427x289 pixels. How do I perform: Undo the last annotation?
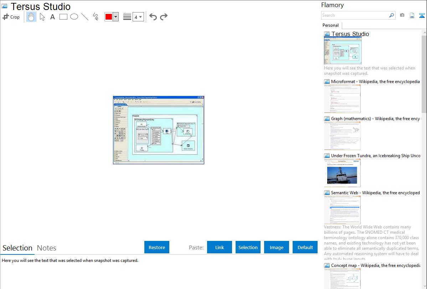click(x=153, y=17)
